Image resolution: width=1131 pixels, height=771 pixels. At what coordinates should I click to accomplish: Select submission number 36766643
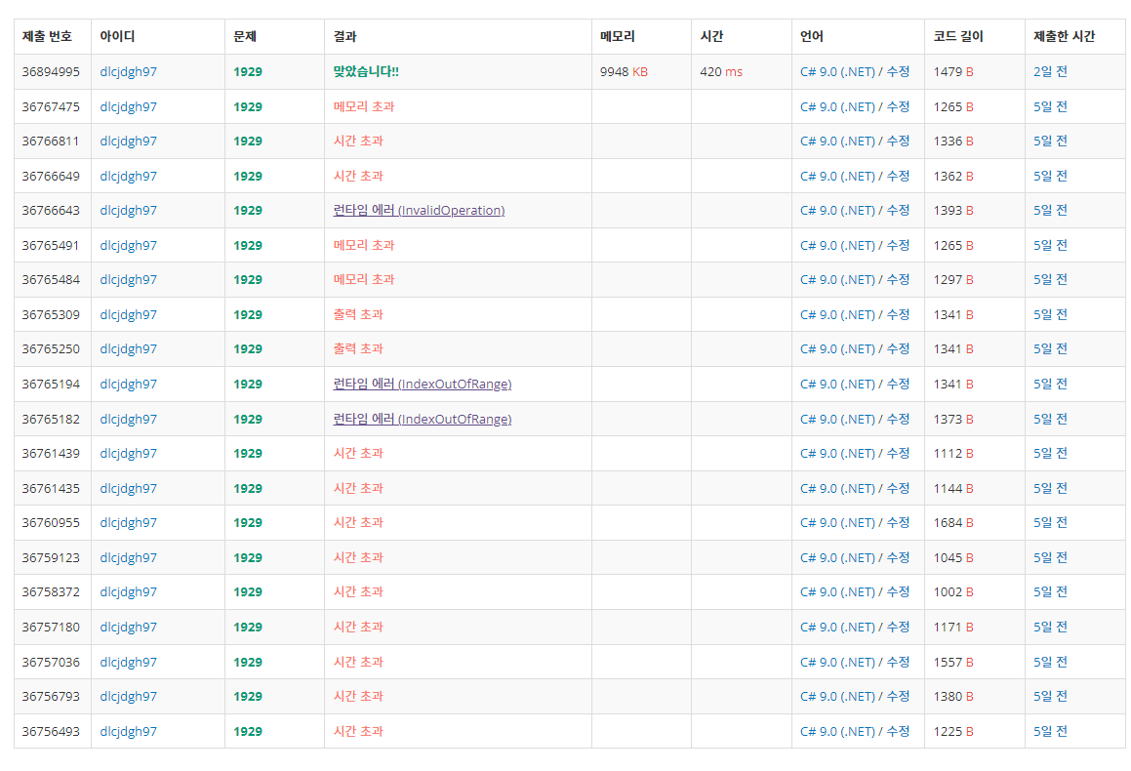(51, 211)
